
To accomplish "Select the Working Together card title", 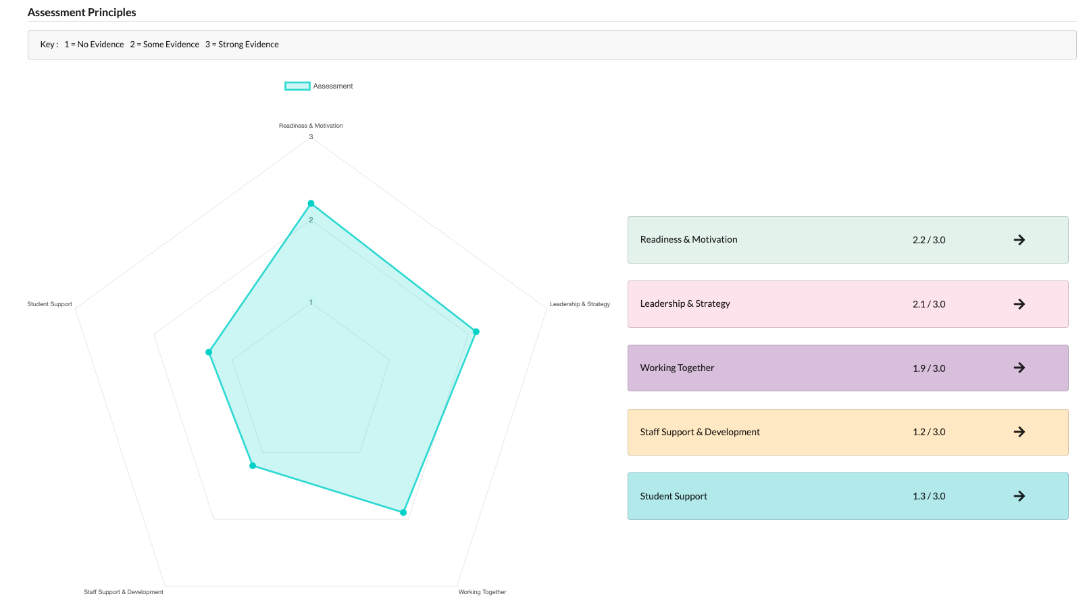I will pos(677,368).
